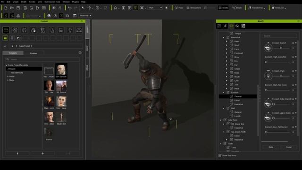The image size is (302, 170).
Task: Click the Reset button
Action: (x=289, y=147)
